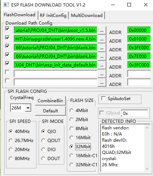Click browse button of last empty row
This screenshot has height=176, width=153.
pyautogui.click(x=102, y=82)
